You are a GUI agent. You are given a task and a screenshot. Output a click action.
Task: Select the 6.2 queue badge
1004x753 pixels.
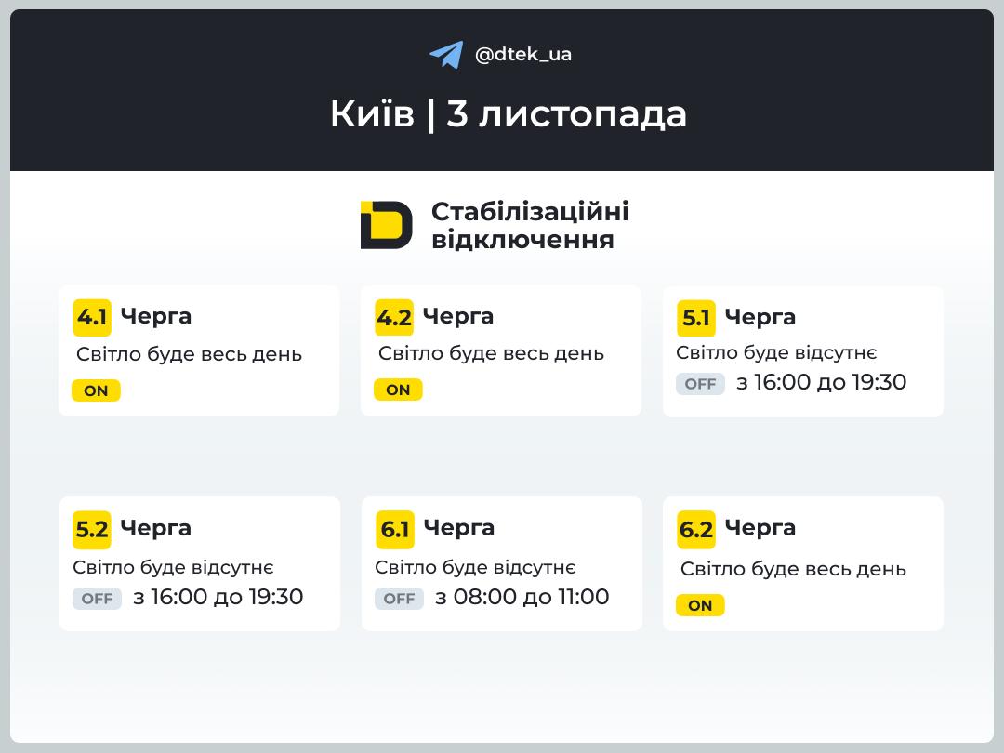(x=696, y=529)
